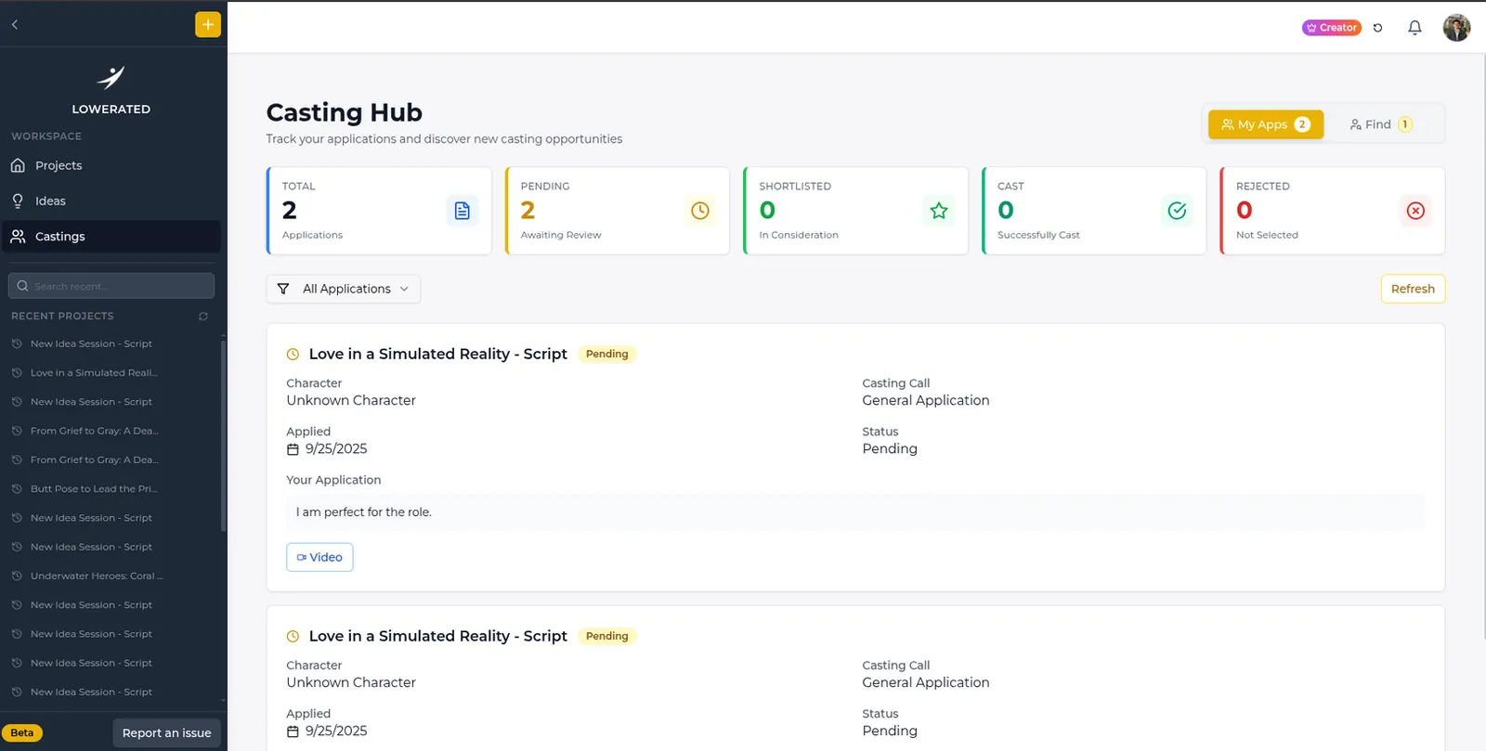Image resolution: width=1486 pixels, height=751 pixels.
Task: Open the notifications bell
Action: [1414, 28]
